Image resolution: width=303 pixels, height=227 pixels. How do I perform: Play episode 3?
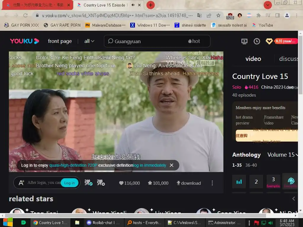(273, 181)
